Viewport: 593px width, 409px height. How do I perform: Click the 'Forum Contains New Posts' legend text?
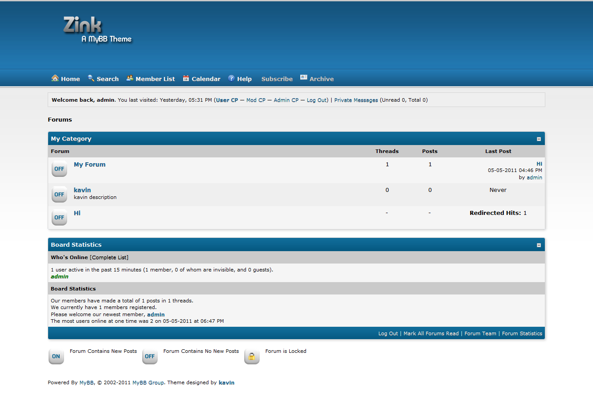[103, 351]
